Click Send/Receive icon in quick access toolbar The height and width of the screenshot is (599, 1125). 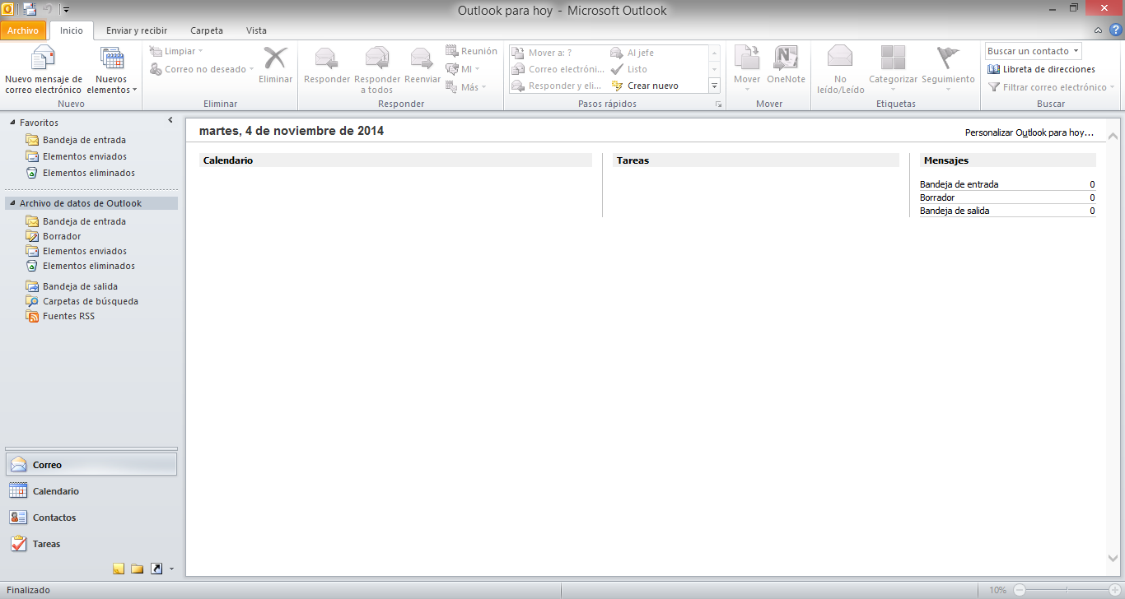30,10
